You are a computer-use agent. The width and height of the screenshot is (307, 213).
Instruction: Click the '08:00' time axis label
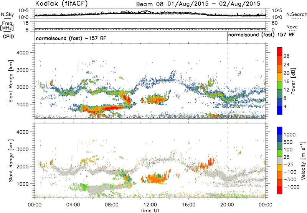(112, 205)
